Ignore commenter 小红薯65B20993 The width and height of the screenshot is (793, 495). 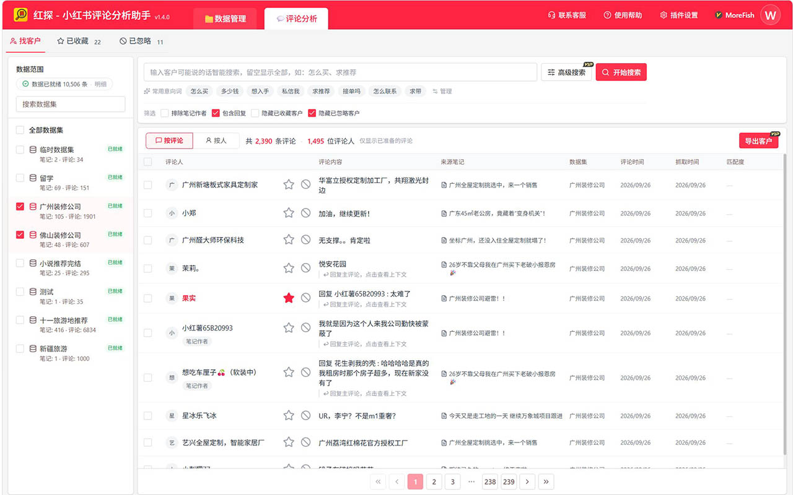pyautogui.click(x=305, y=328)
